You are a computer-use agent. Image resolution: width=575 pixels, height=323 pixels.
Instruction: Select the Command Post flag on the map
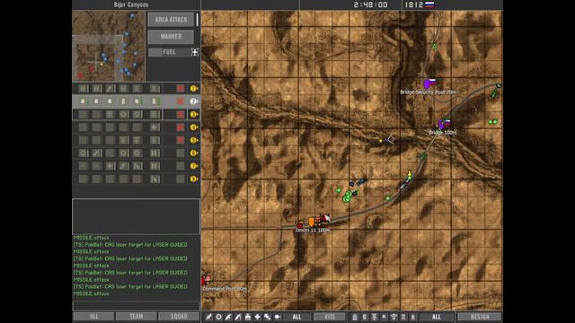point(206,280)
